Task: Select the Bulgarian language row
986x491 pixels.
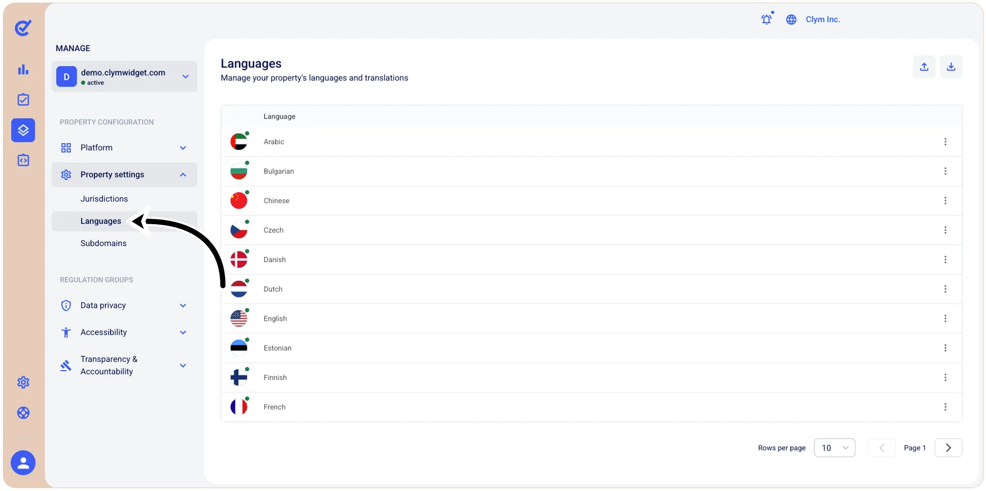Action: [591, 171]
